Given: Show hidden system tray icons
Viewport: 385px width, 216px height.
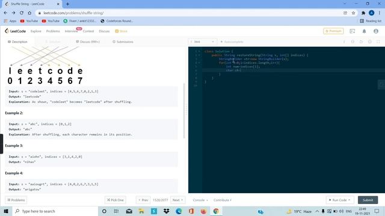Looking at the screenshot, I should (317, 211).
